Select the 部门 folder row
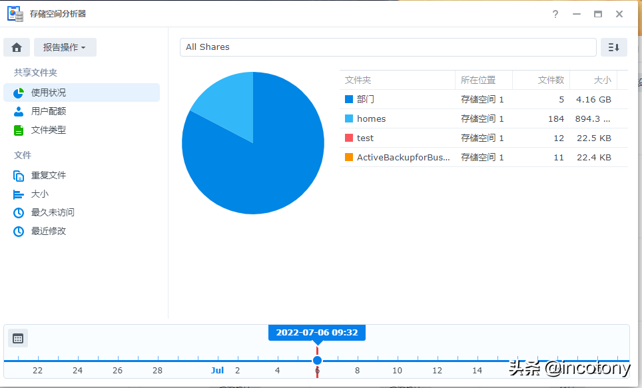642x388 pixels. click(x=483, y=99)
